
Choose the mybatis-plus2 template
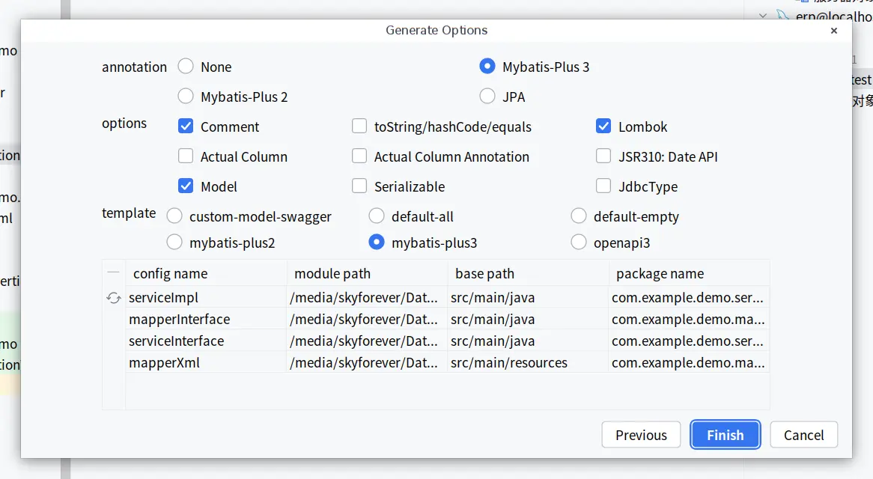[x=174, y=242]
